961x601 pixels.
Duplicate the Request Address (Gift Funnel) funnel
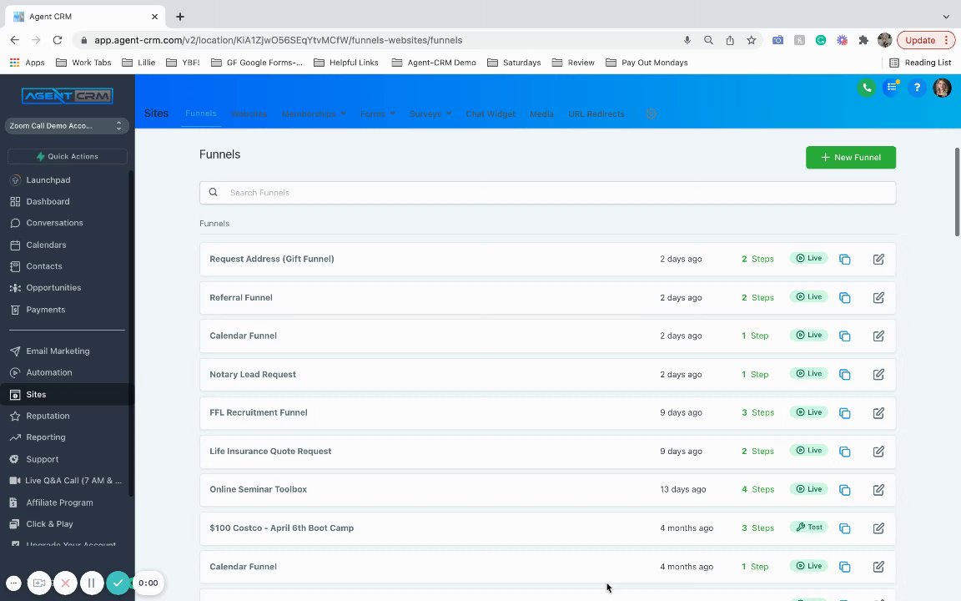click(x=844, y=260)
